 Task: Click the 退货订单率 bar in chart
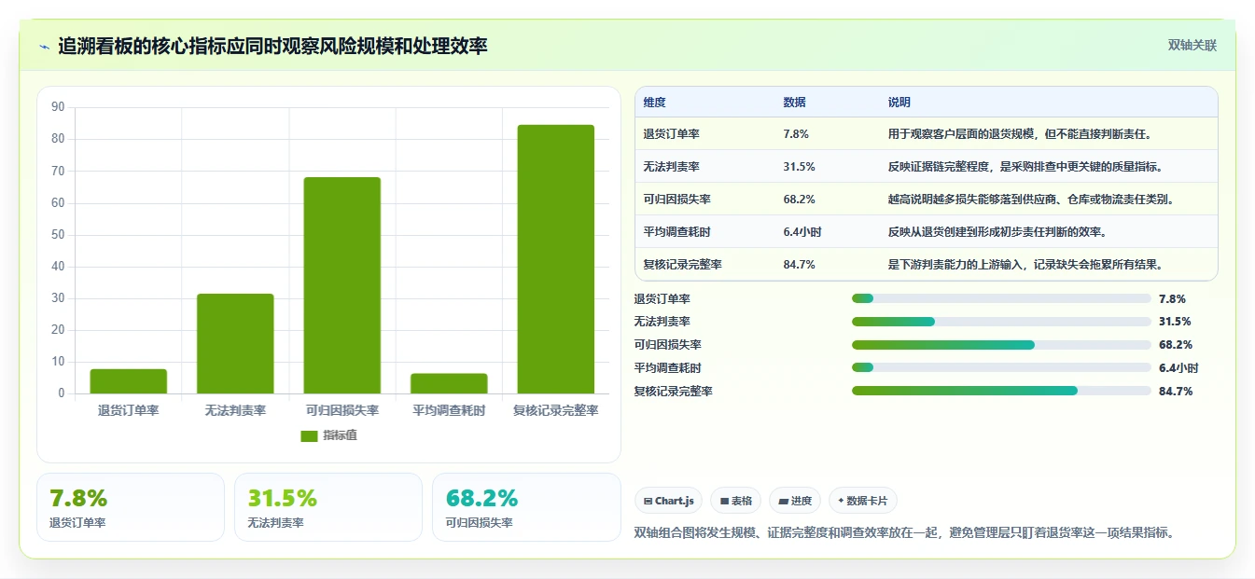pyautogui.click(x=129, y=381)
